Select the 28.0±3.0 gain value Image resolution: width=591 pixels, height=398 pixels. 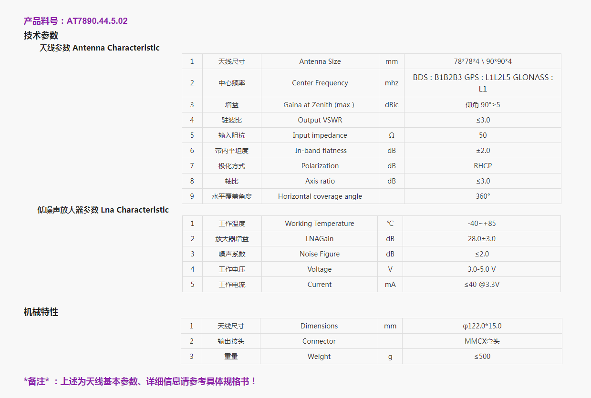pyautogui.click(x=482, y=239)
